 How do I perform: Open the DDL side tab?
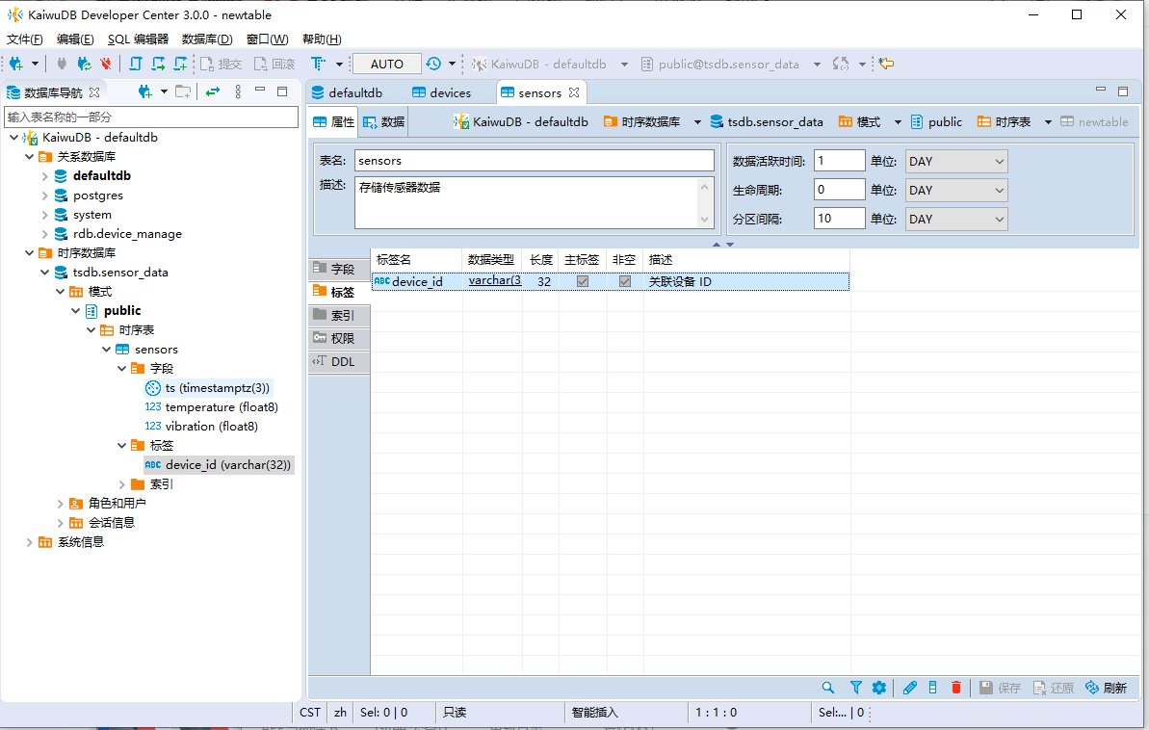[339, 361]
